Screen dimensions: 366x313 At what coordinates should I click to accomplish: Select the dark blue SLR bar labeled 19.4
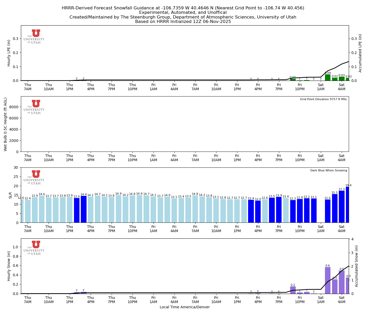coord(347,205)
